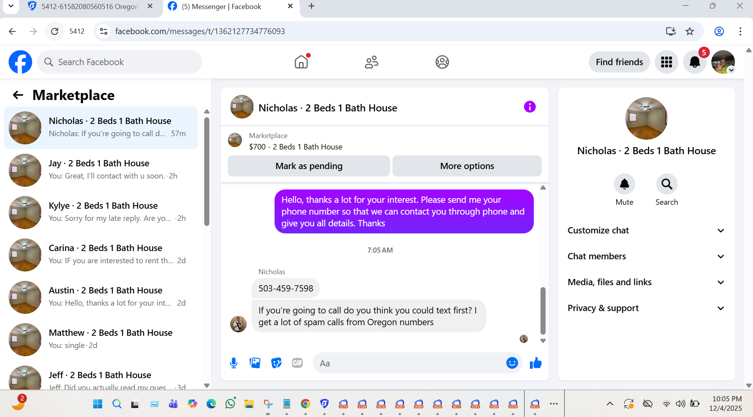Open Kylye's conversation in the list
This screenshot has height=417, width=753.
pyautogui.click(x=101, y=213)
